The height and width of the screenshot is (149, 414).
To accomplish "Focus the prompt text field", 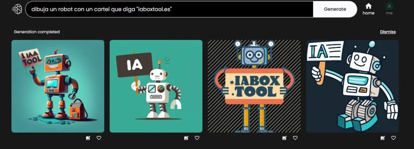I will pos(169,9).
